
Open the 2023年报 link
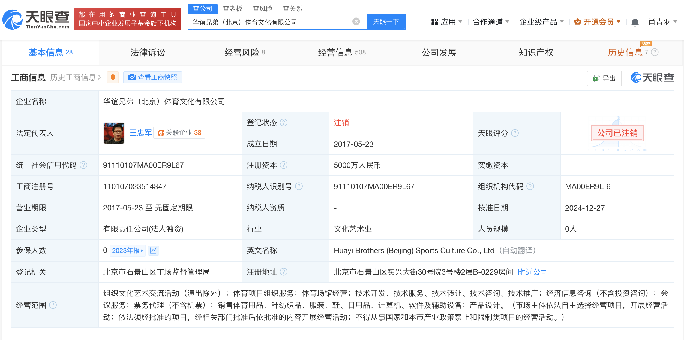[x=128, y=250]
